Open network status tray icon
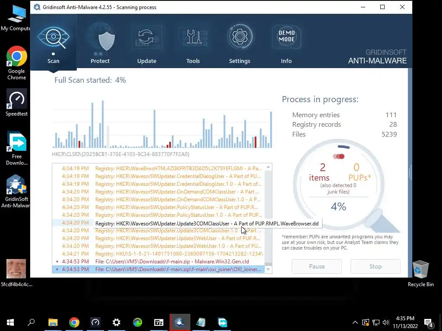Image resolution: width=442 pixels, height=331 pixels. 376,322
